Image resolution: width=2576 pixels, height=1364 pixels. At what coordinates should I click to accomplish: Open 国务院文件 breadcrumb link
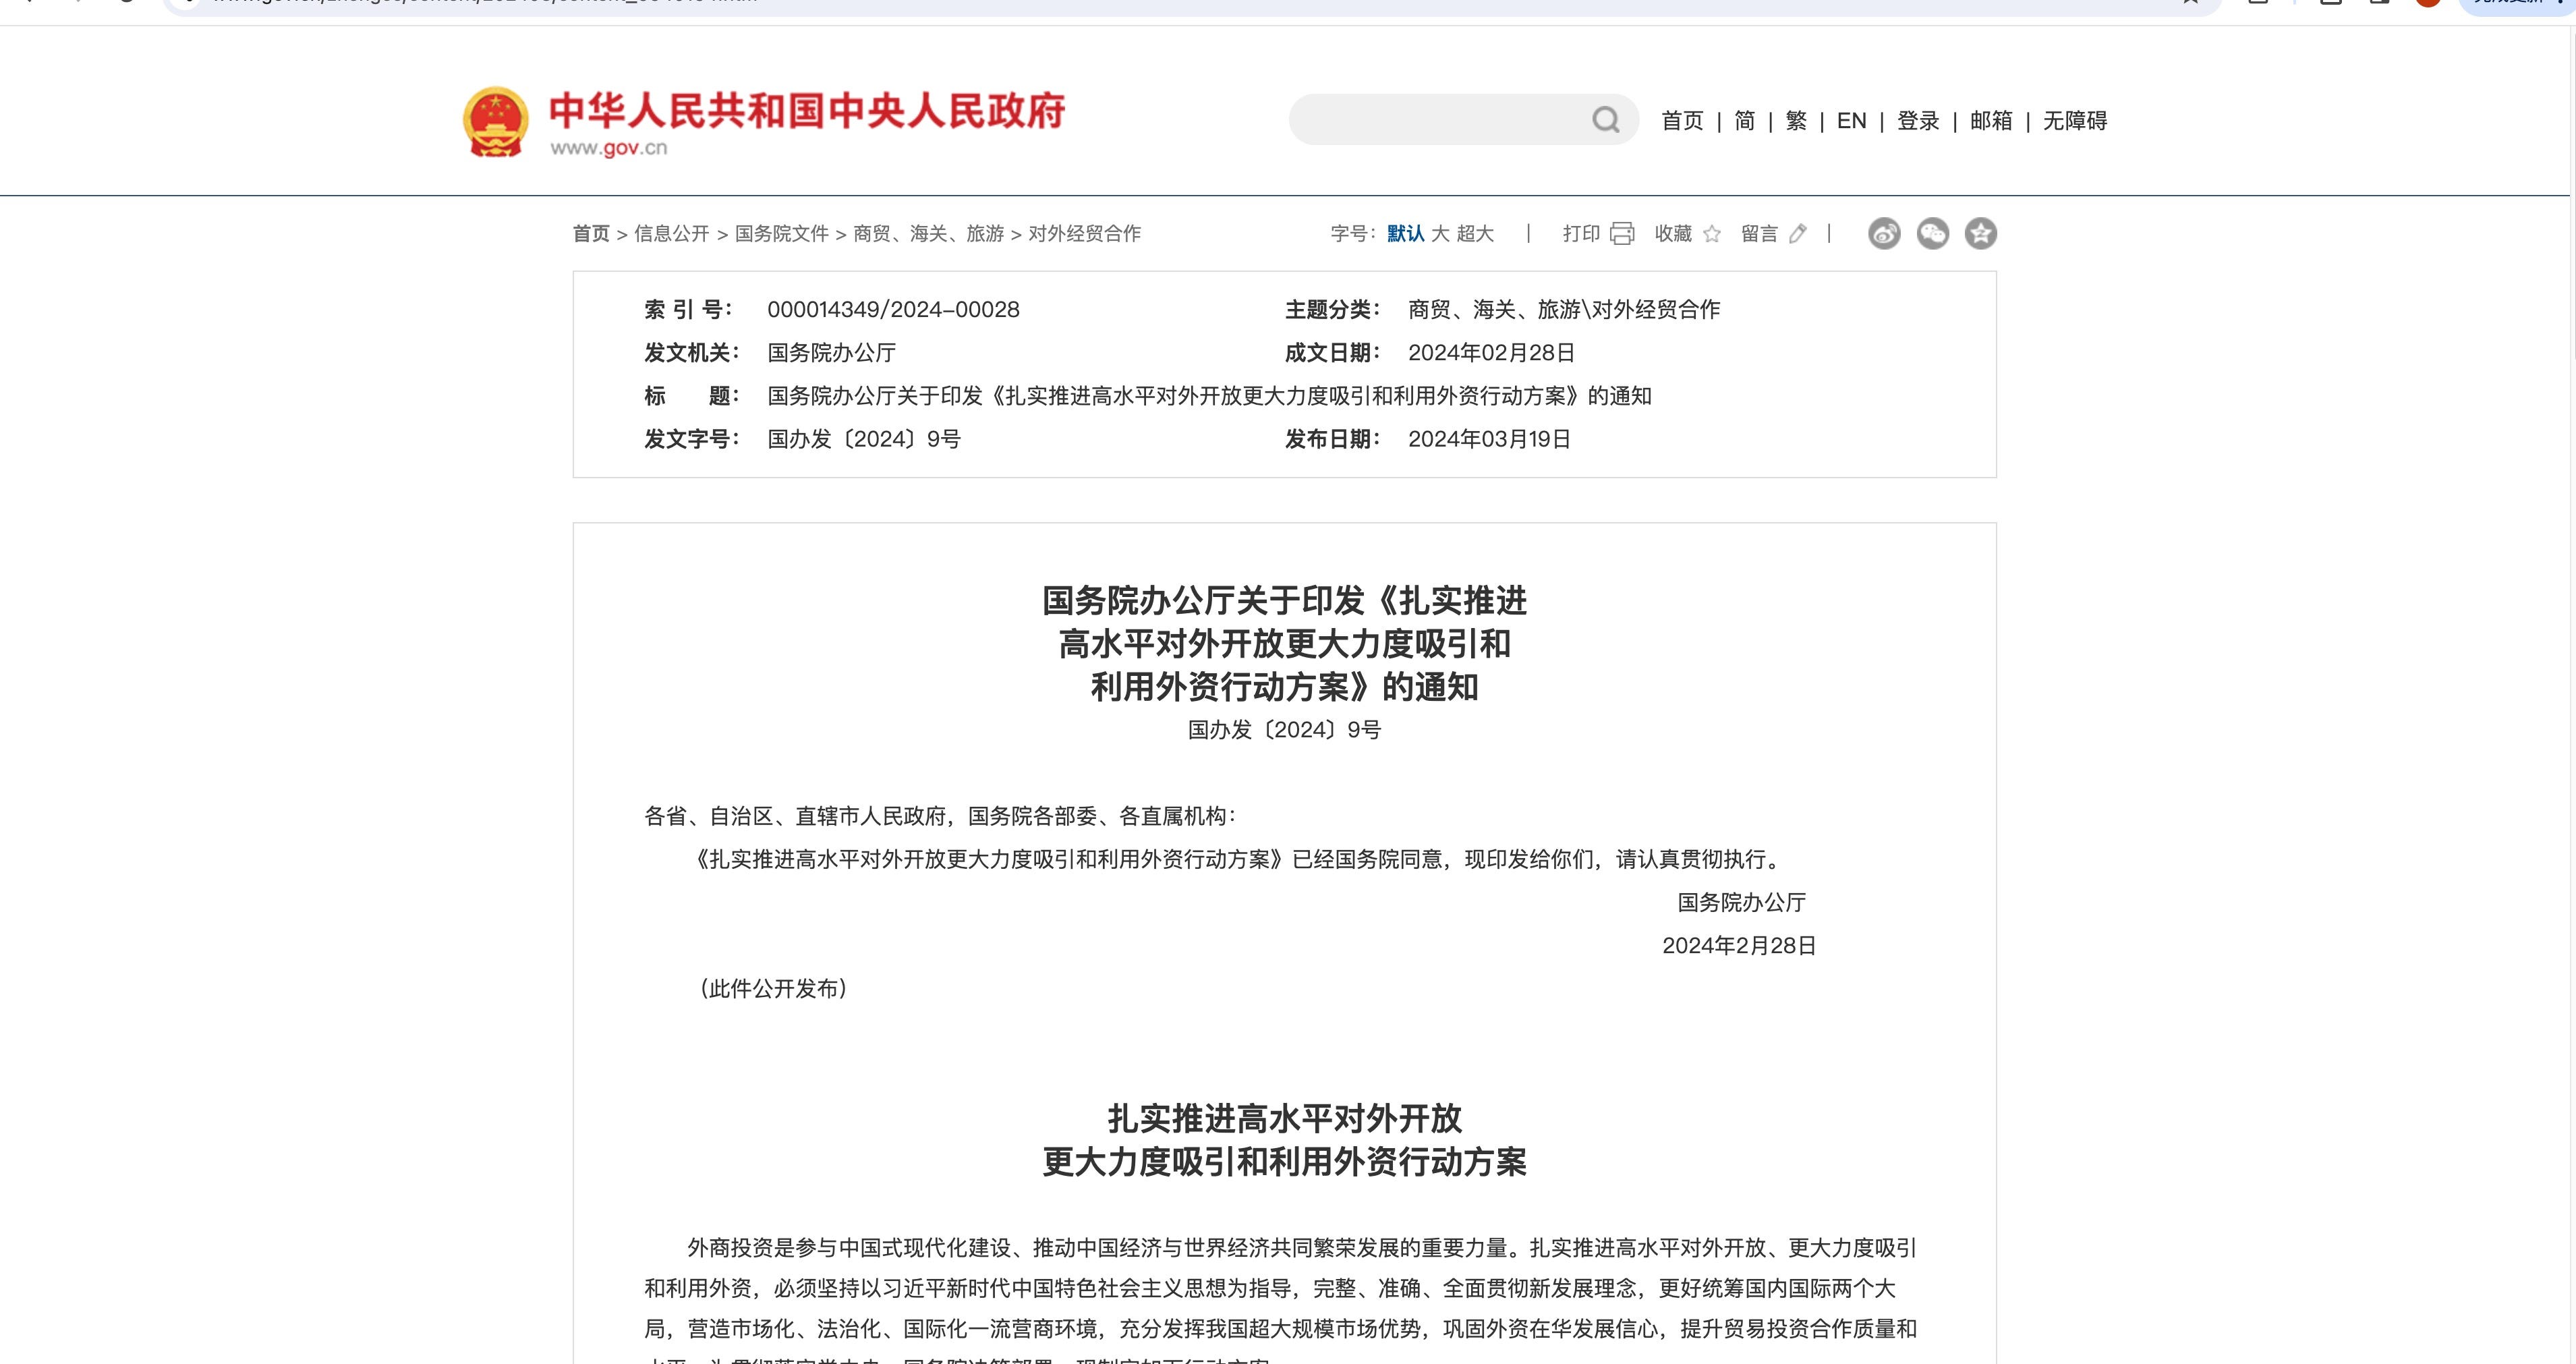[782, 234]
